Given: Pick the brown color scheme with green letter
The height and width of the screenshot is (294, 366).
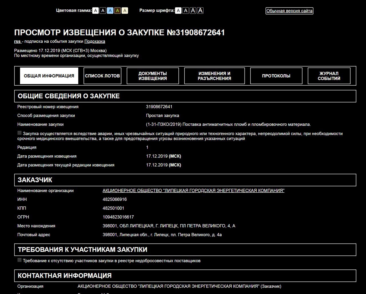Looking at the screenshot, I should click(x=118, y=11).
